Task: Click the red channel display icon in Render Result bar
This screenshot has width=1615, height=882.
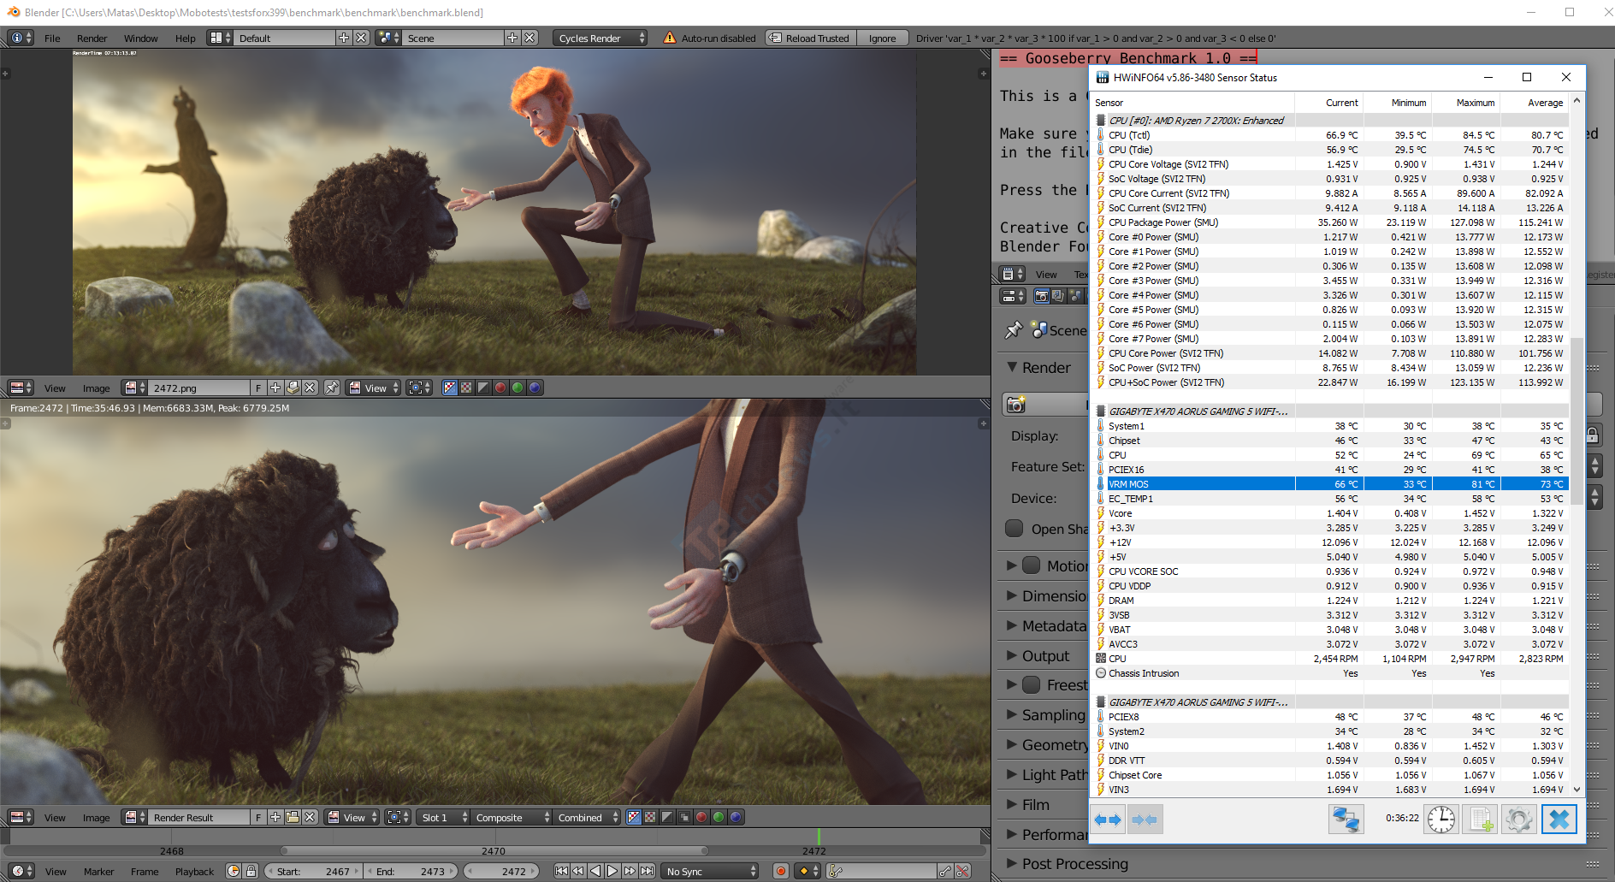Action: (x=701, y=817)
